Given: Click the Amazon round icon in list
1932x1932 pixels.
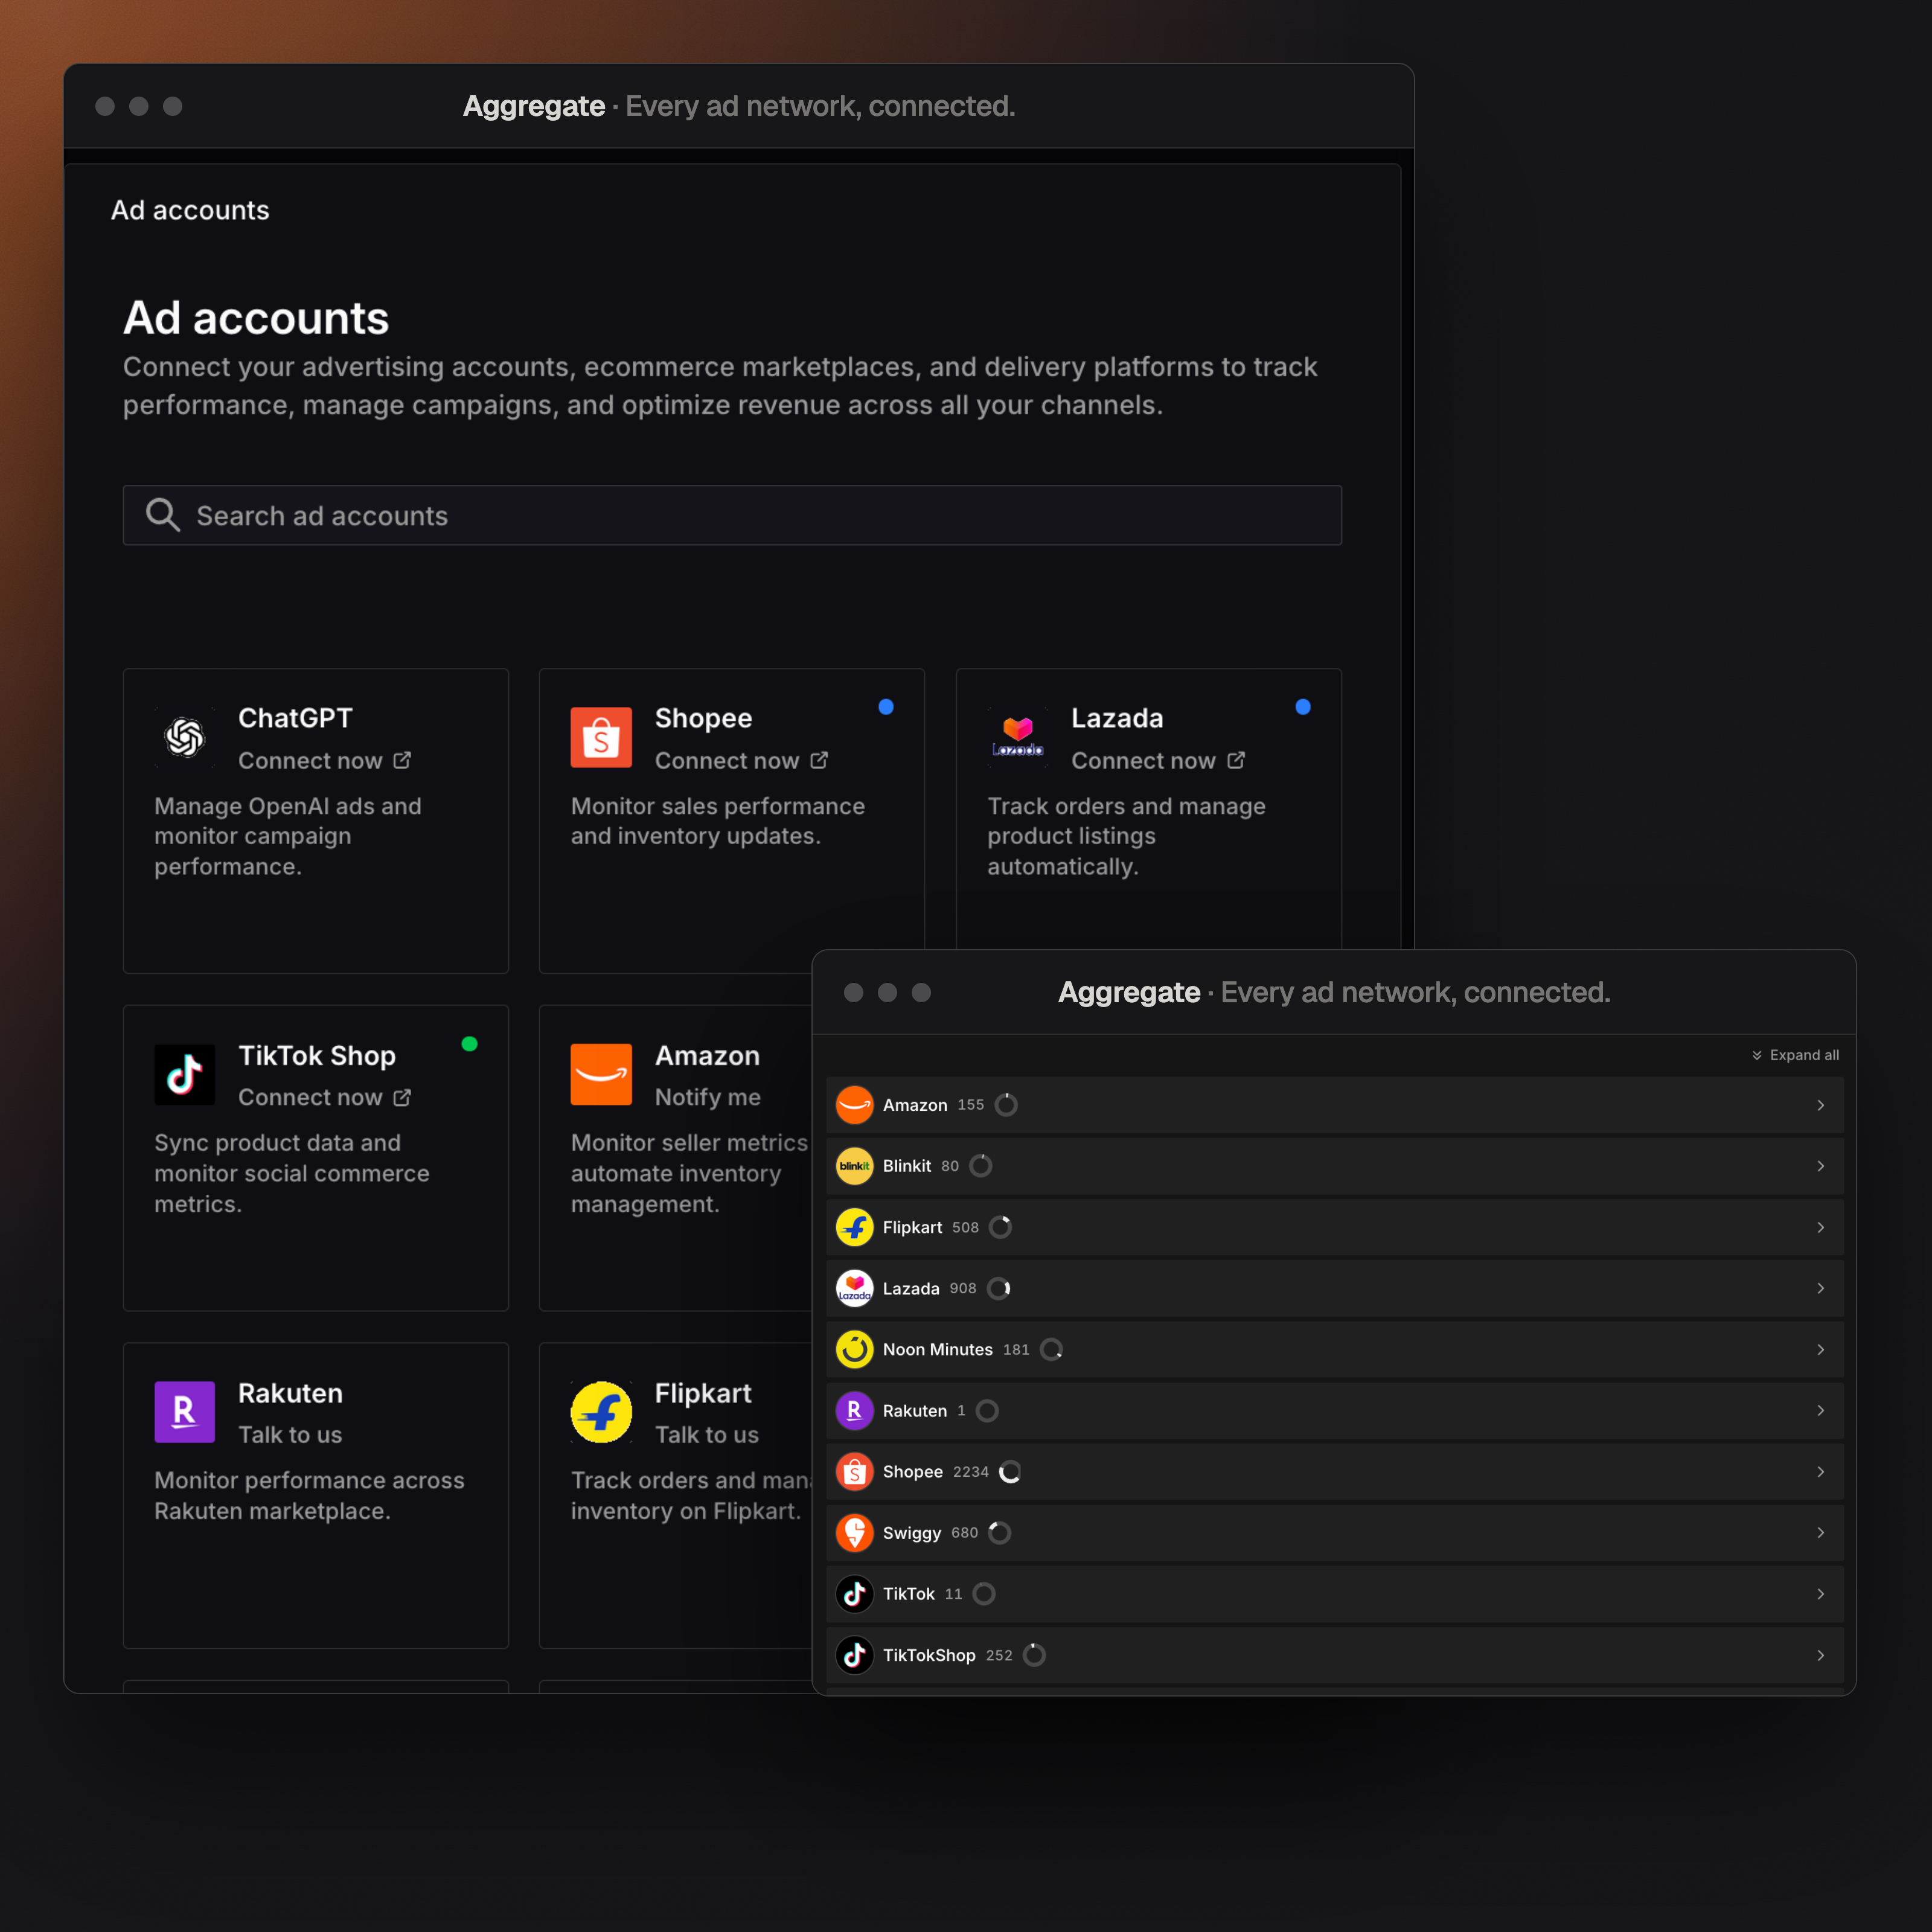Looking at the screenshot, I should point(855,1105).
